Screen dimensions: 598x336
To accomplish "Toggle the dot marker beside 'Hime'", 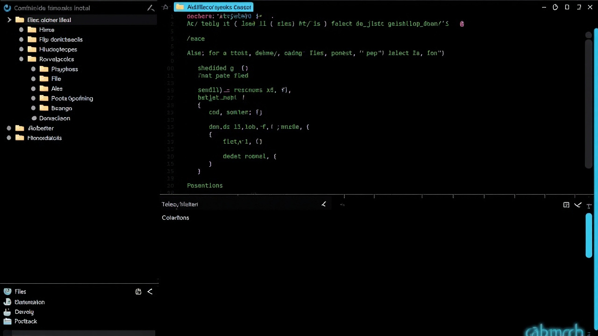I will click(21, 30).
